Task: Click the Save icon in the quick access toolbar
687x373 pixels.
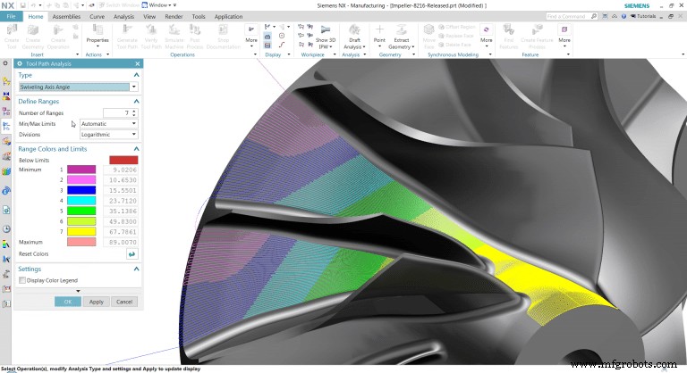Action: 22,5
